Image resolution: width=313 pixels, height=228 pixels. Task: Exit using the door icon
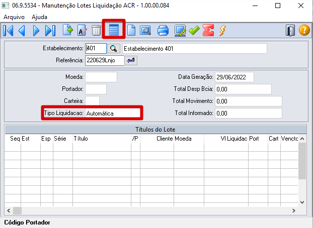click(290, 30)
